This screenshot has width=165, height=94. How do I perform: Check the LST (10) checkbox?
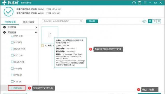[x=12, y=42]
